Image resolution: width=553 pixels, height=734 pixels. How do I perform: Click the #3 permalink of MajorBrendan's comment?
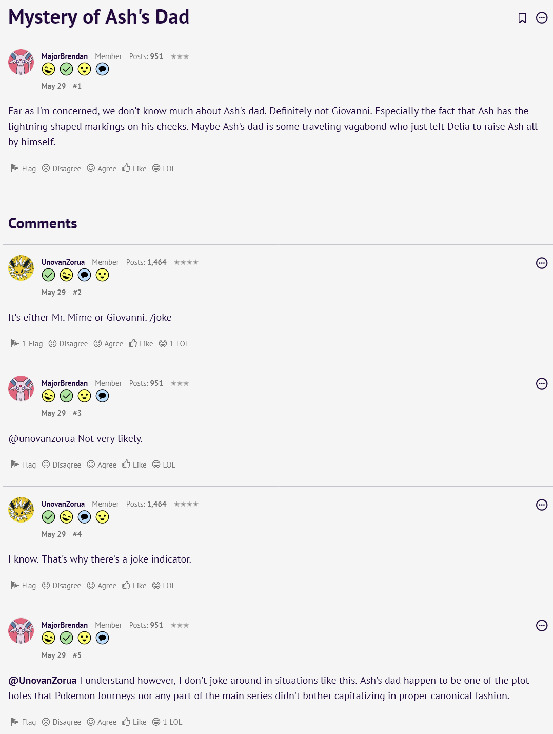pos(77,413)
